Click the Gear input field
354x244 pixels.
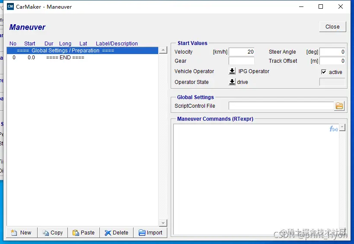pos(241,61)
